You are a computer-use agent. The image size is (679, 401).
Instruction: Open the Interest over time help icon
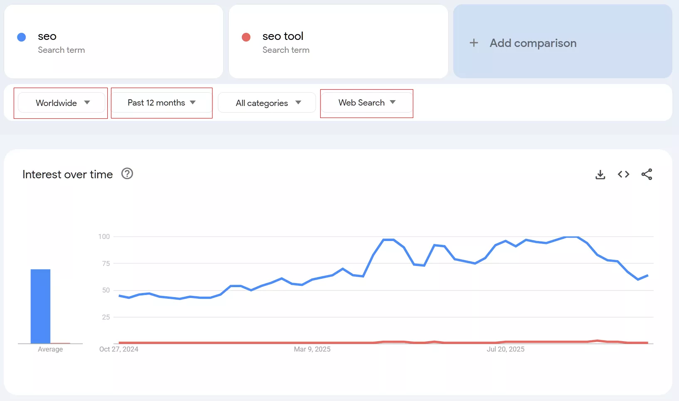[127, 174]
